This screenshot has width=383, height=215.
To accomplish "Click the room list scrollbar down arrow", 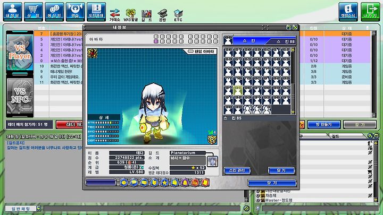I will click(373, 115).
